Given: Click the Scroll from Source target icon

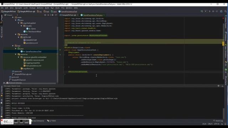Looking at the screenshot, I should (x=45, y=15).
